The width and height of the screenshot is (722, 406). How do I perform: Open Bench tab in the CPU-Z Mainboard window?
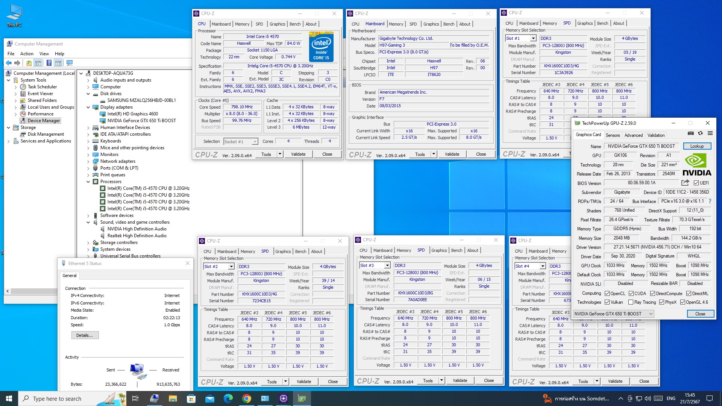[449, 24]
